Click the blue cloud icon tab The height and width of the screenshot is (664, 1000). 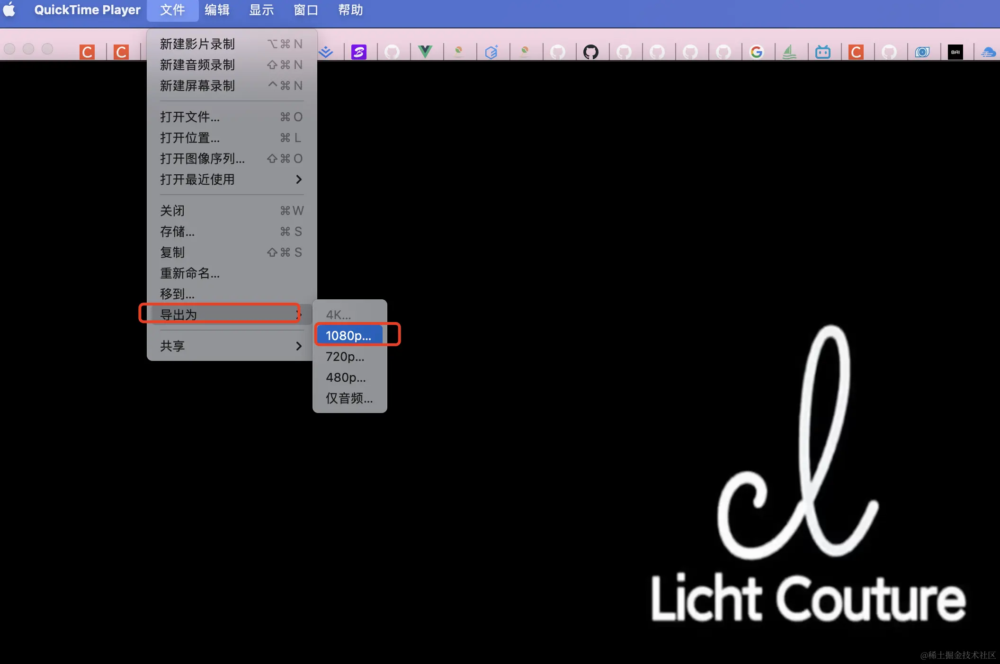(988, 52)
